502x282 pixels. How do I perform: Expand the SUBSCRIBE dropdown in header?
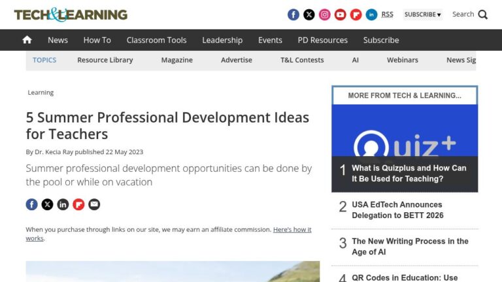(423, 15)
